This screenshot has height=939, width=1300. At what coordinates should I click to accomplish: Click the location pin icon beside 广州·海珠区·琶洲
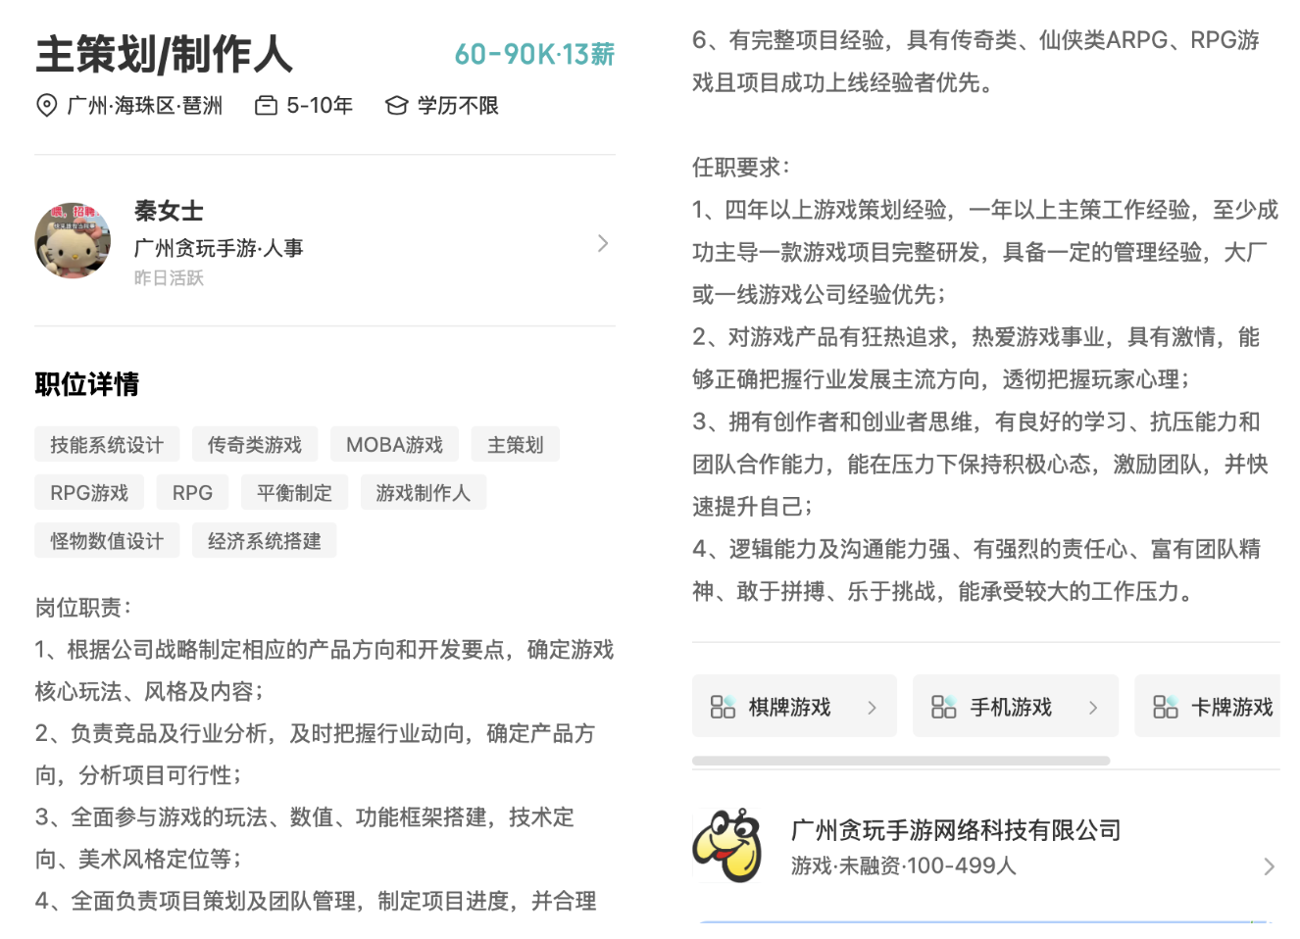click(46, 106)
